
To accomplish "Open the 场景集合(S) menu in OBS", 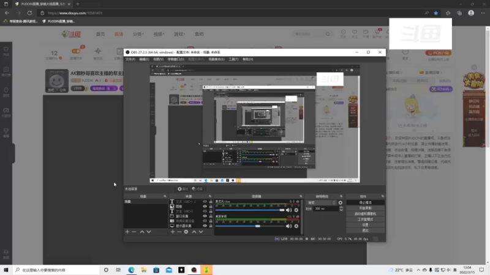I will 216,59.
